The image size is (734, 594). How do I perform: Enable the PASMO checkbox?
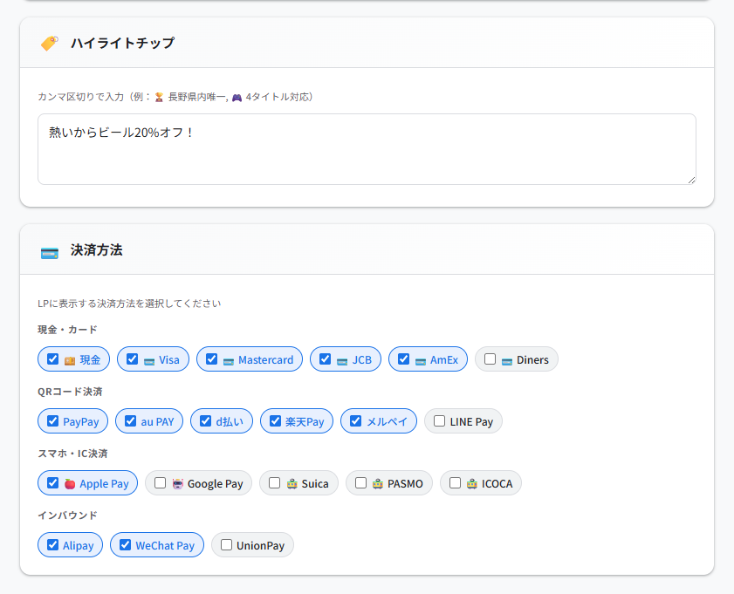point(360,482)
